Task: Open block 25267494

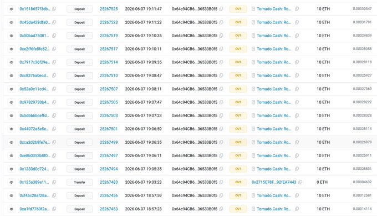Action: pyautogui.click(x=109, y=169)
